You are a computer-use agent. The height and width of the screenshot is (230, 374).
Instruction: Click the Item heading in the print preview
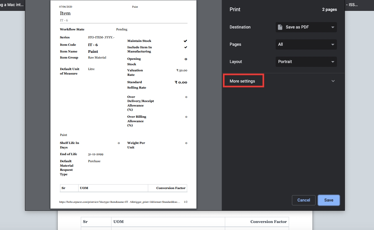[x=65, y=13]
